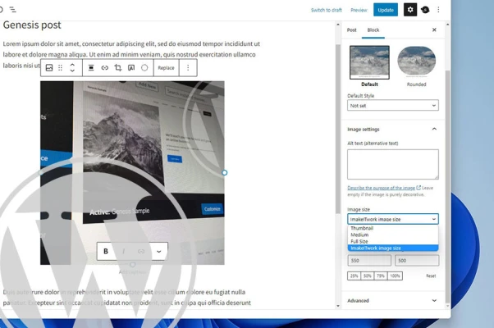Apply duotone filter circle icon
Screen dimensions: 494x328
point(144,68)
